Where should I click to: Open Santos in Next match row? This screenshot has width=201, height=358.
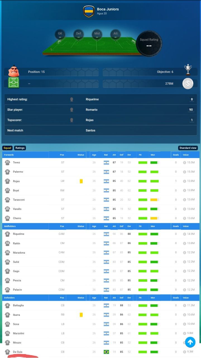pos(90,131)
